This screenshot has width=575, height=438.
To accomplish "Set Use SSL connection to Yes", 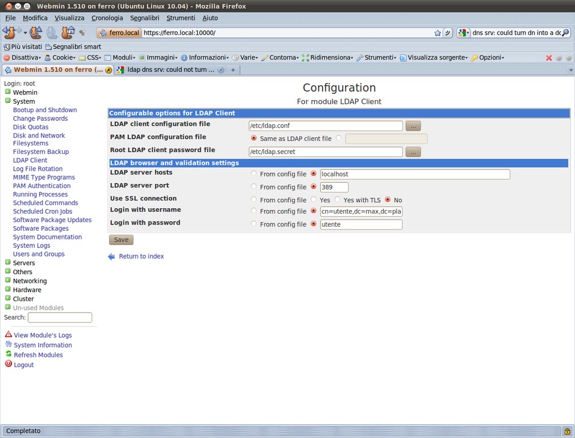I will coord(313,200).
